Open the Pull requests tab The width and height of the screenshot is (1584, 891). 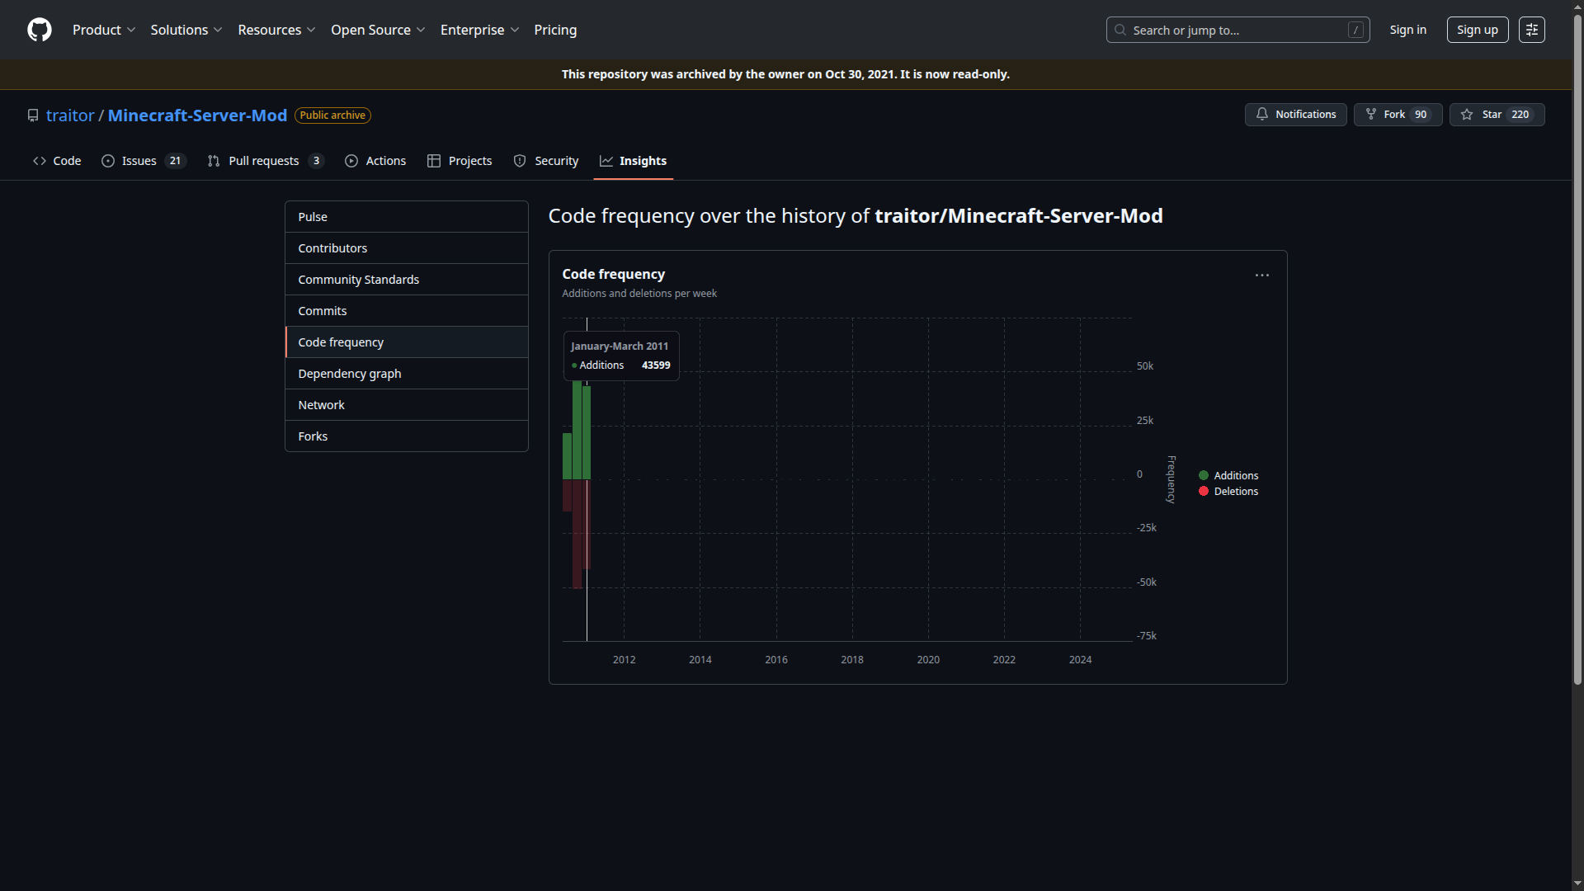click(x=266, y=161)
